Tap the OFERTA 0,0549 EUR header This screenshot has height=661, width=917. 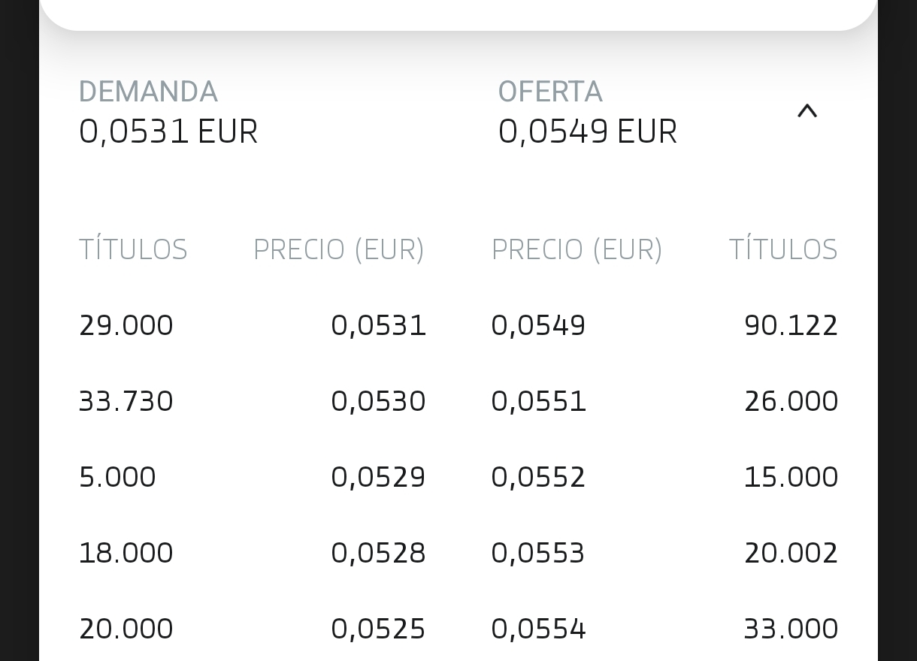point(588,112)
